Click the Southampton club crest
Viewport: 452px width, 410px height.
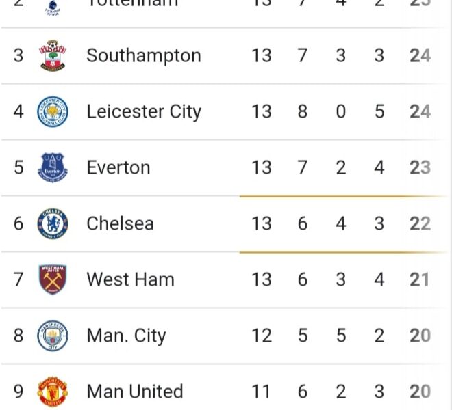(x=53, y=55)
